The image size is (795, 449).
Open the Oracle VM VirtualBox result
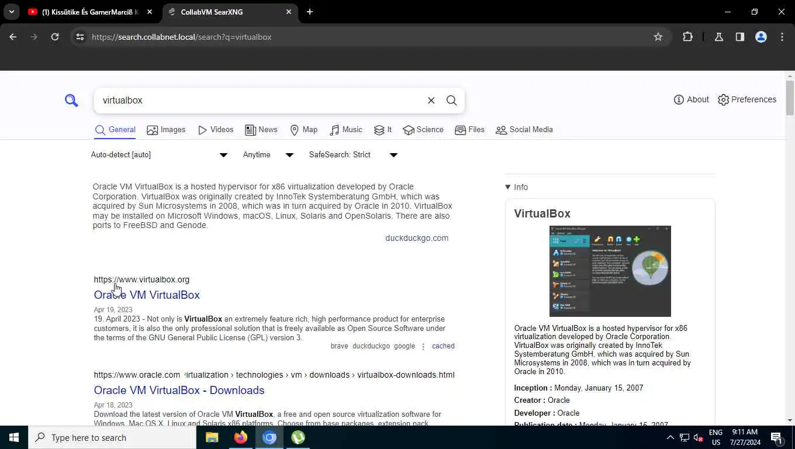coord(147,295)
